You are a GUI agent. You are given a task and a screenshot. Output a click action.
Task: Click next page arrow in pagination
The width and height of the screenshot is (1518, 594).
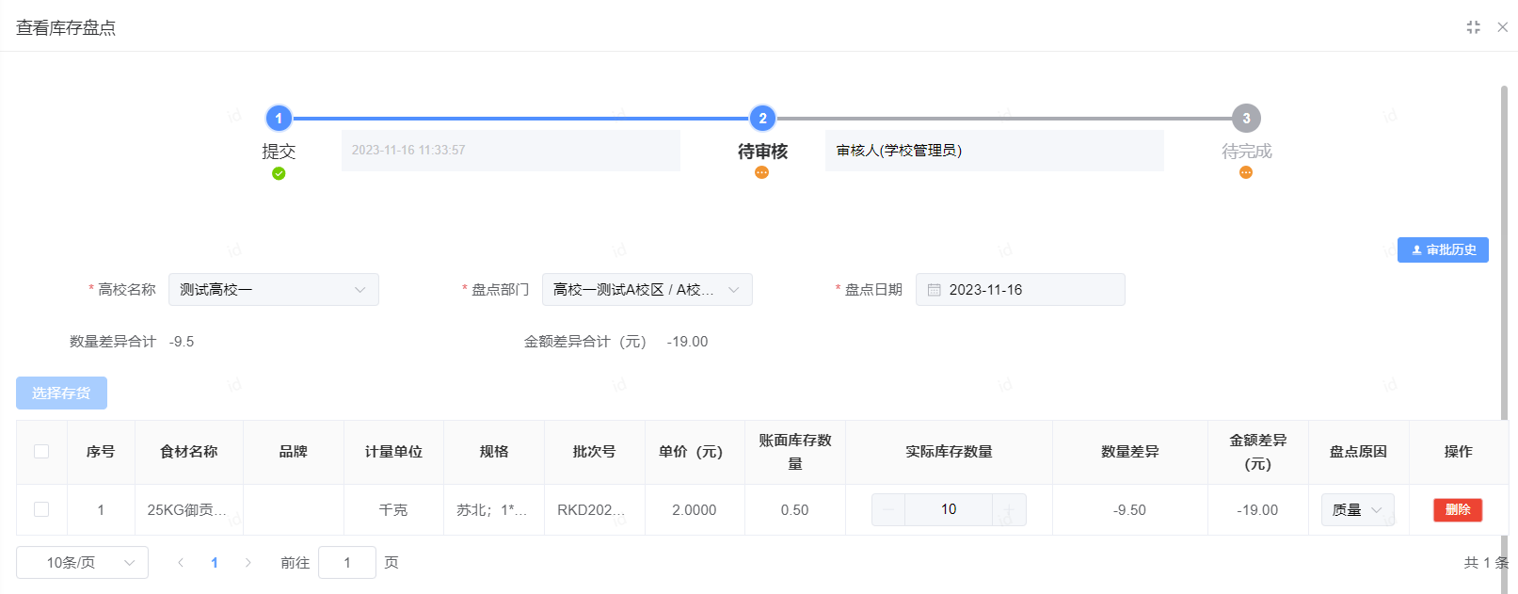click(248, 562)
